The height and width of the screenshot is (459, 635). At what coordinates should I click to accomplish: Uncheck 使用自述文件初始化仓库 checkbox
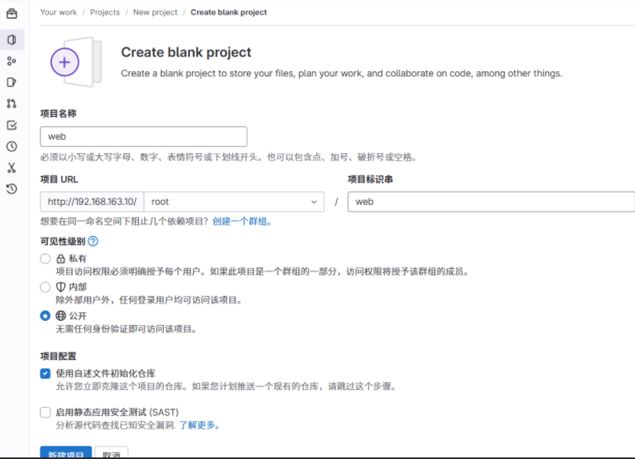click(46, 373)
